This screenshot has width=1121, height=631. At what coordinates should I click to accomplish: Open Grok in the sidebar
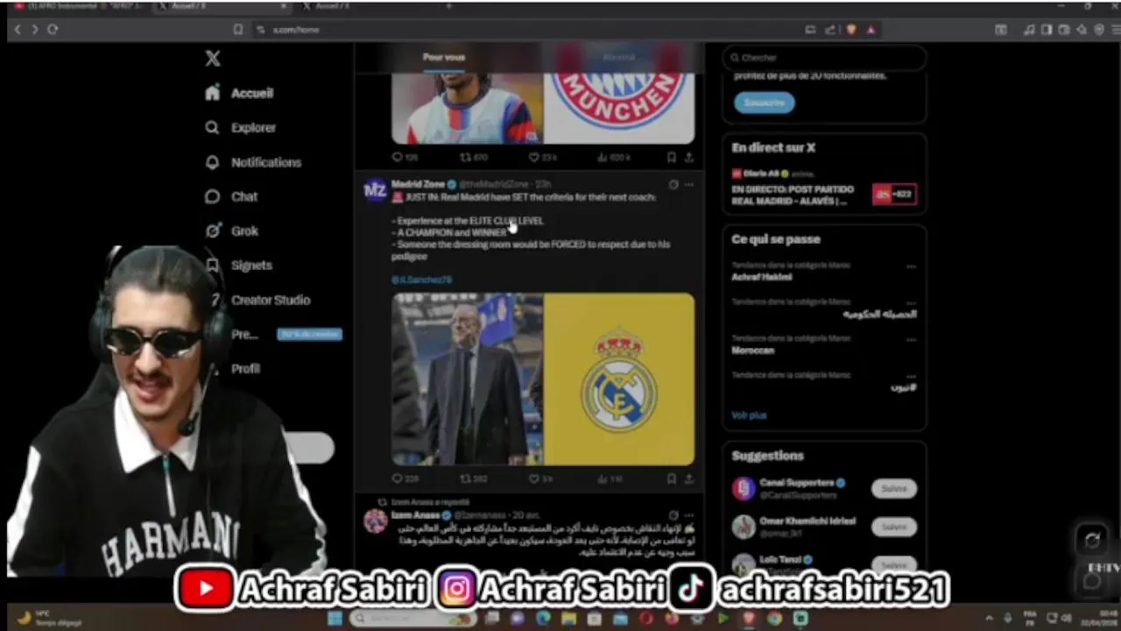(231, 230)
